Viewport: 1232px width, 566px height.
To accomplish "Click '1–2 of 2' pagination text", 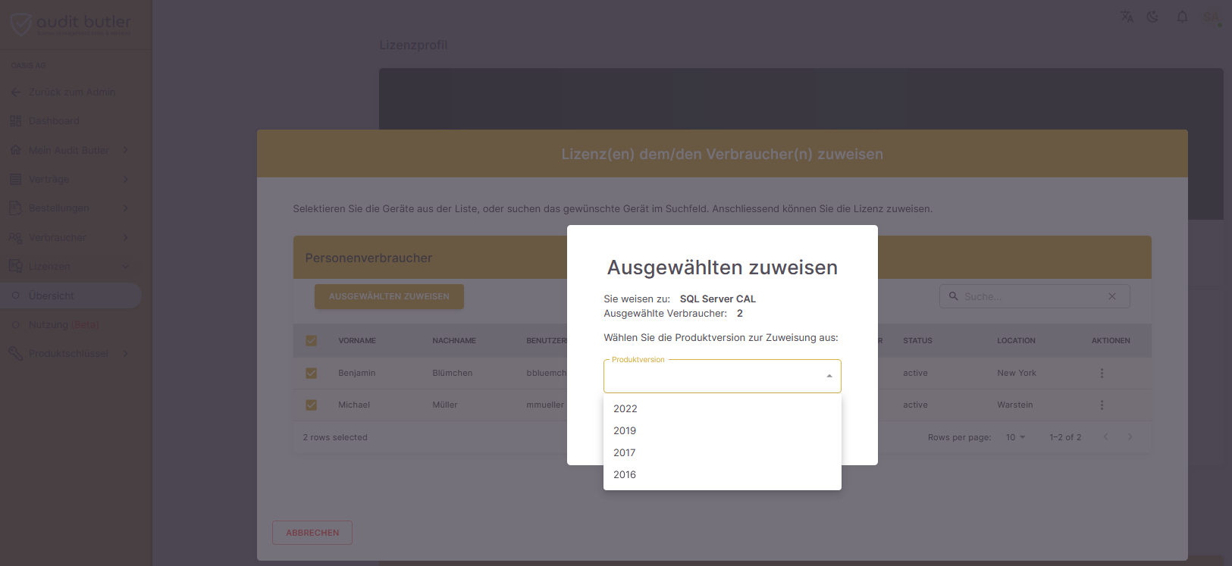I will pyautogui.click(x=1065, y=438).
